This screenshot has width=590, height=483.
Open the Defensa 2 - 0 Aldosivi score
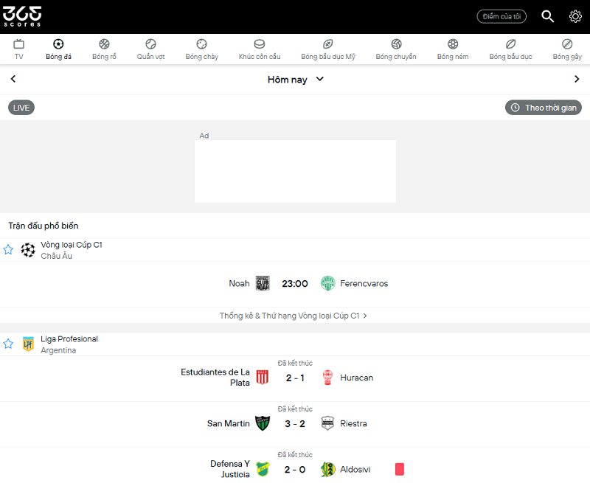click(295, 470)
